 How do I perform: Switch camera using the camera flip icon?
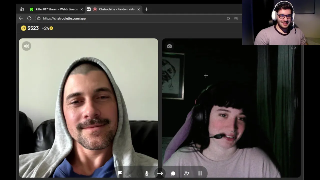coord(169,46)
